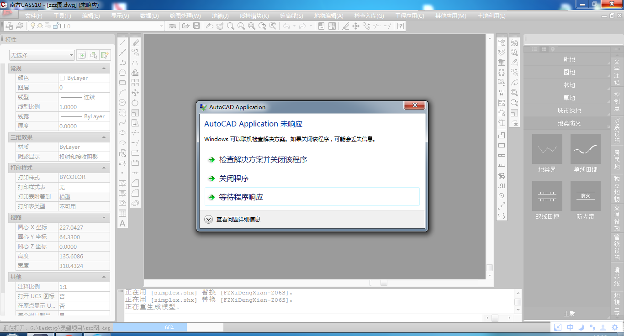Select the move tool in modify toolbar
624x336 pixels.
tap(135, 93)
